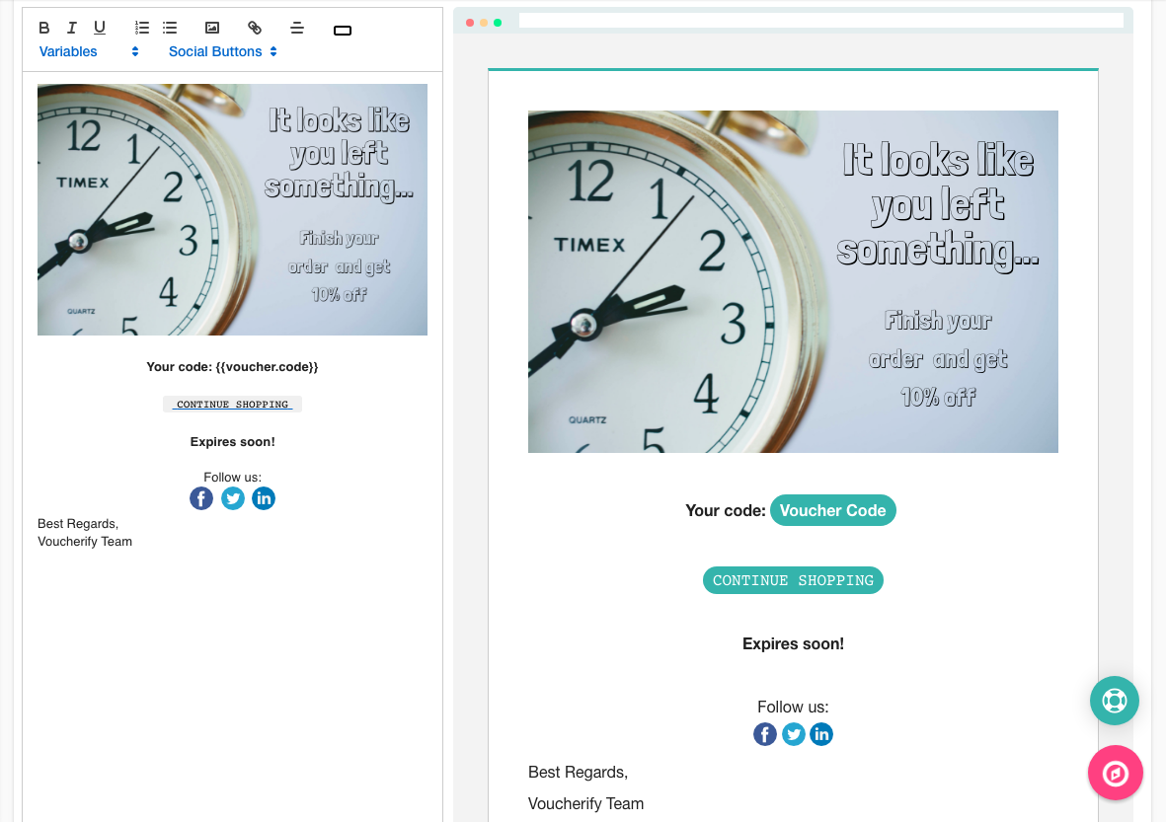The image size is (1166, 822).
Task: Insert a numbered list
Action: point(142,28)
